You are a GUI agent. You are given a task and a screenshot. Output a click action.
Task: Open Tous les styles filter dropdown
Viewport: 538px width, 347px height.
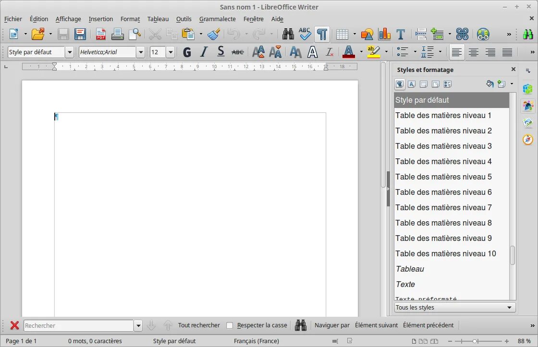coord(455,307)
